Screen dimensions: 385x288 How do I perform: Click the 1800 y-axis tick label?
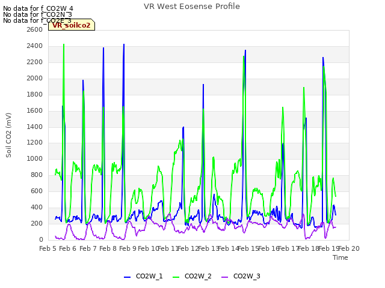pyautogui.click(x=35, y=94)
